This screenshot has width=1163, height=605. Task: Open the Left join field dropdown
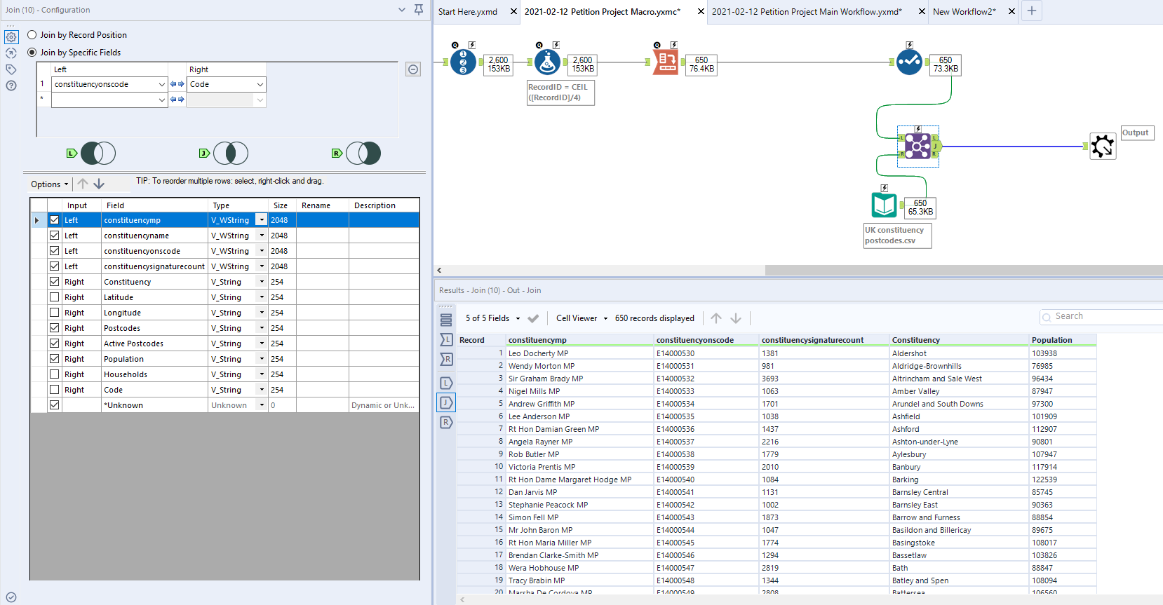(x=161, y=84)
